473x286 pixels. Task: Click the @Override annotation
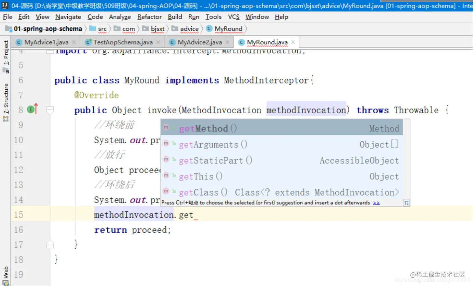[x=97, y=95]
